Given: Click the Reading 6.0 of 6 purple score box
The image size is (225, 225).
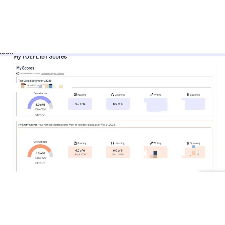Looking at the screenshot, I should pyautogui.click(x=80, y=104).
